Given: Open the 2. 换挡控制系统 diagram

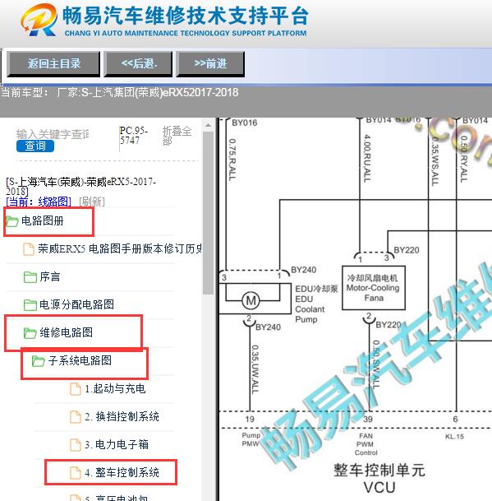Looking at the screenshot, I should click(122, 416).
